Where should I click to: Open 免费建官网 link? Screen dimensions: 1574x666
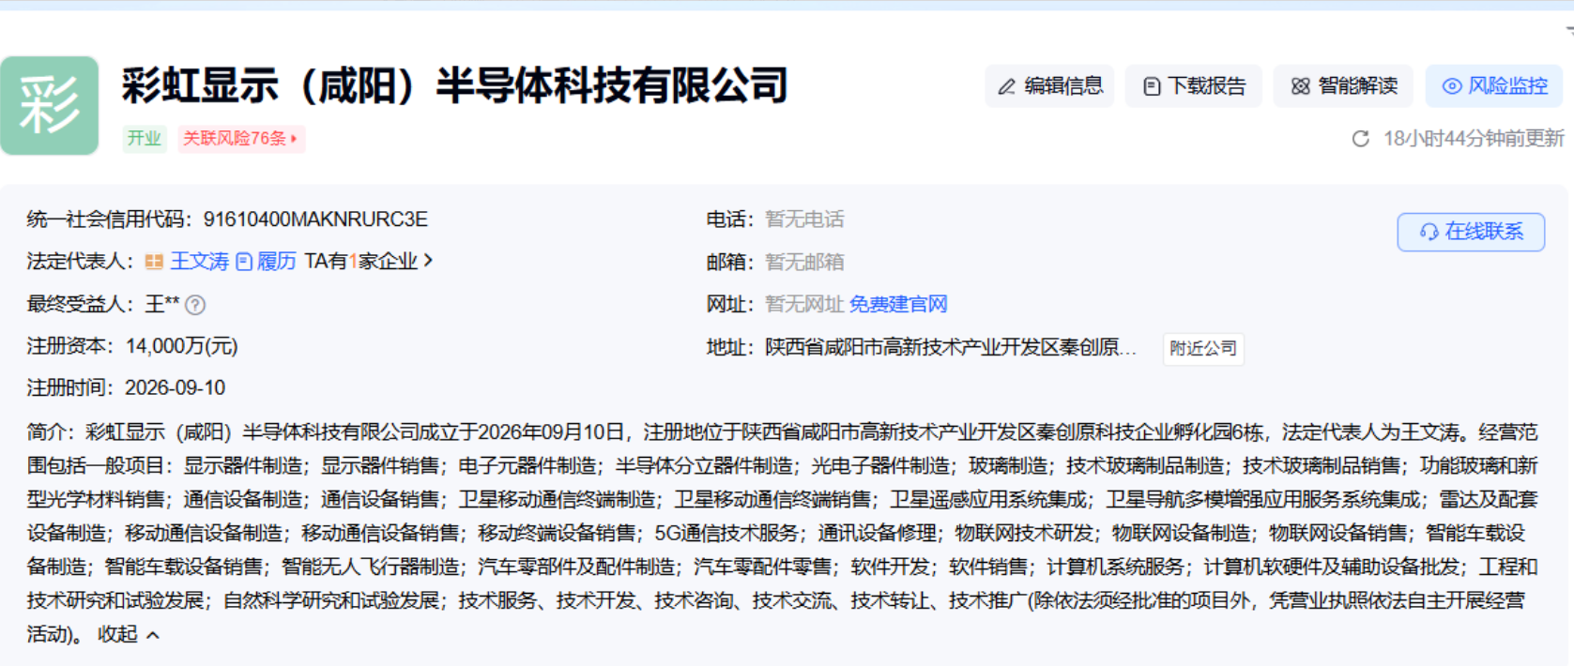point(898,304)
